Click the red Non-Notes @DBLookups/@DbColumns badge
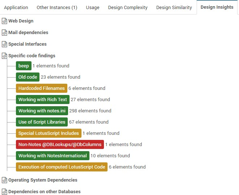The image size is (239, 195). 60,145
